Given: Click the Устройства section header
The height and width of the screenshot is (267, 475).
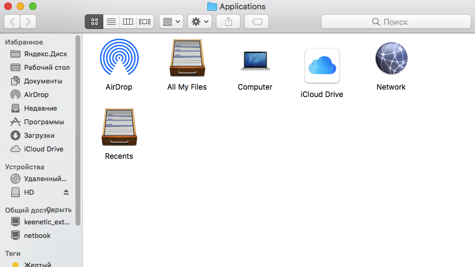Looking at the screenshot, I should [25, 167].
